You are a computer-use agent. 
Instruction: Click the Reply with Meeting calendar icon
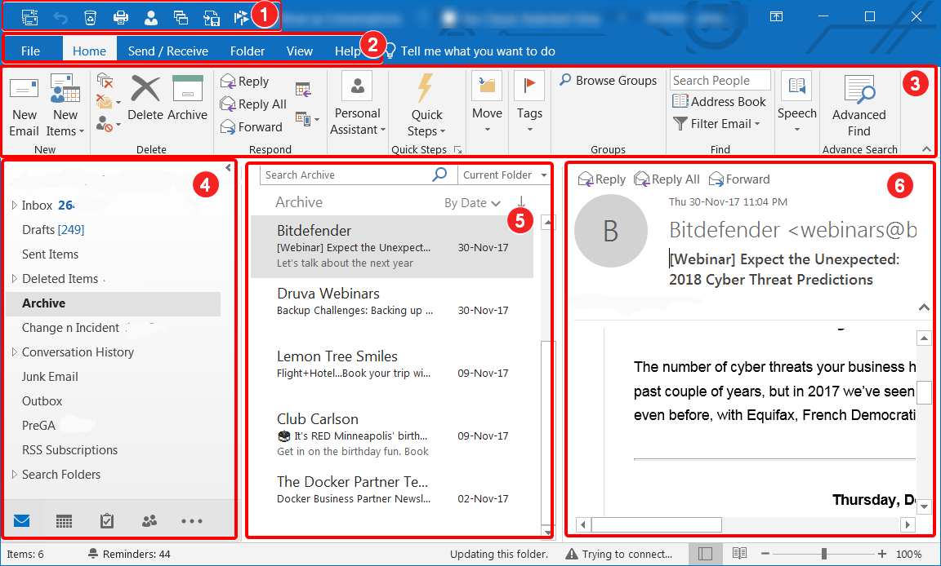[304, 90]
